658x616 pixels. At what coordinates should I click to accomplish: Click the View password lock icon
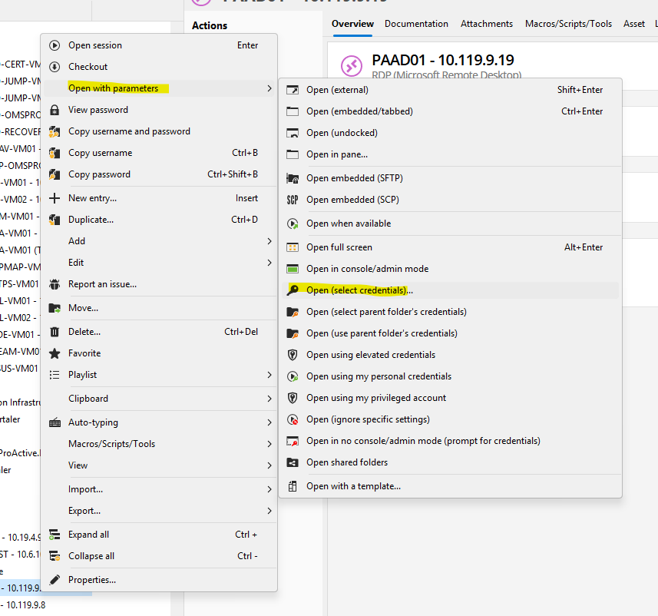55,110
